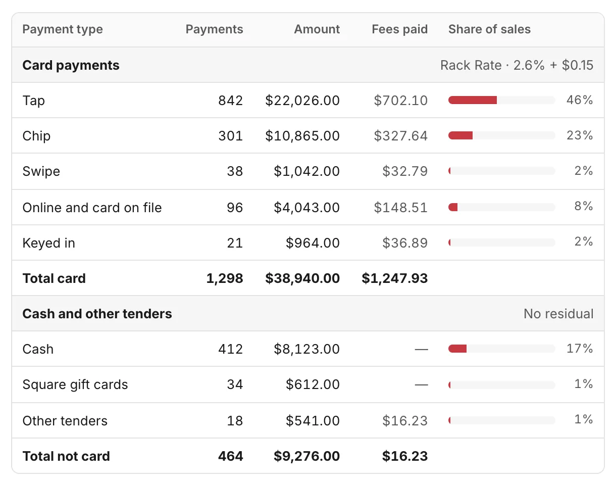The width and height of the screenshot is (616, 485).
Task: Click the Other tenders fees $16.23
Action: [x=405, y=421]
